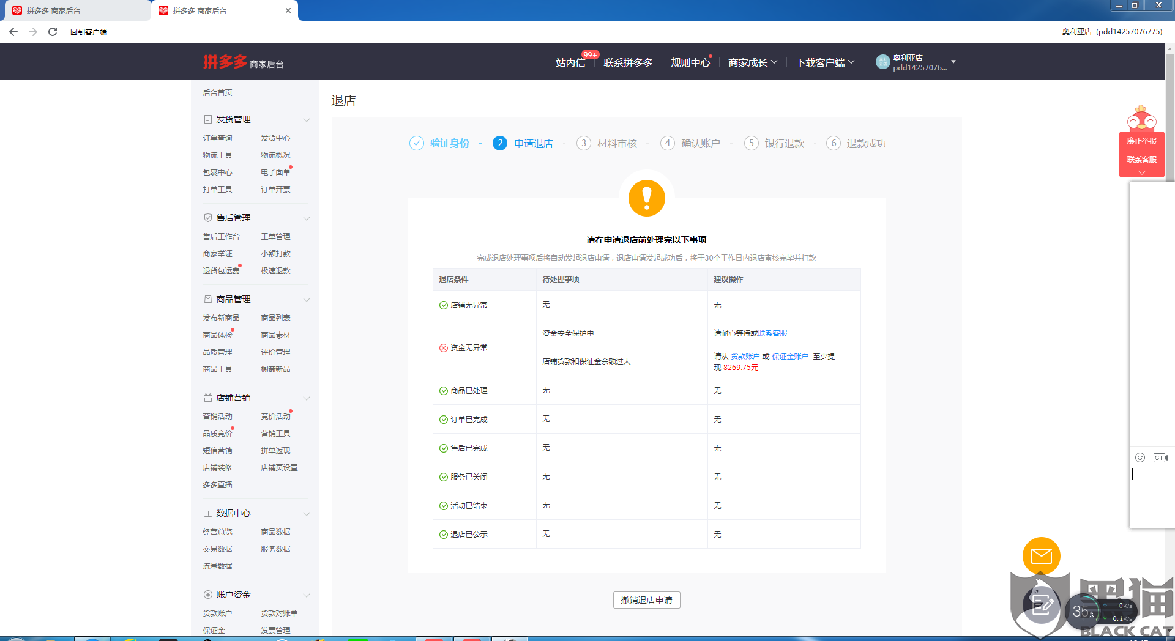Click the 店铺营销 section icon

click(208, 398)
